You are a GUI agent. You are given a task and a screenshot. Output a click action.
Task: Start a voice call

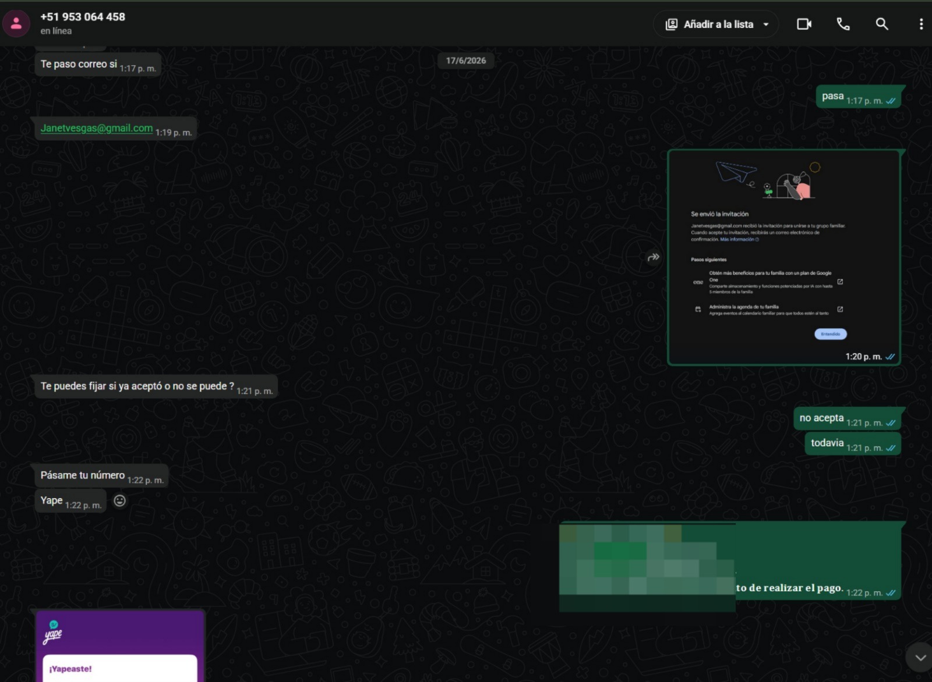click(x=843, y=24)
